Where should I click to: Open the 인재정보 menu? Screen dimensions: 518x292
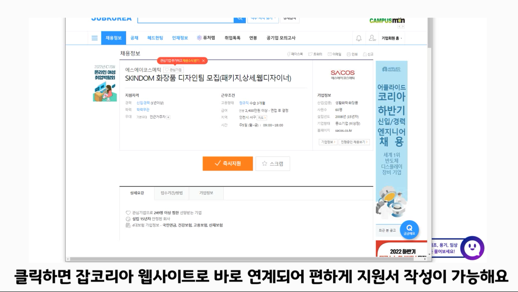click(x=180, y=38)
